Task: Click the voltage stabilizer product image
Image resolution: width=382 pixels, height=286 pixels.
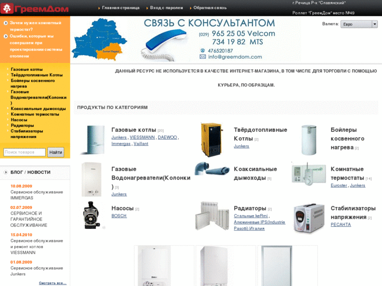Action: (x=309, y=218)
